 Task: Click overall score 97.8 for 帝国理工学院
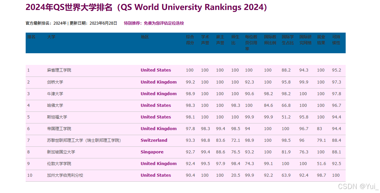click(x=190, y=129)
